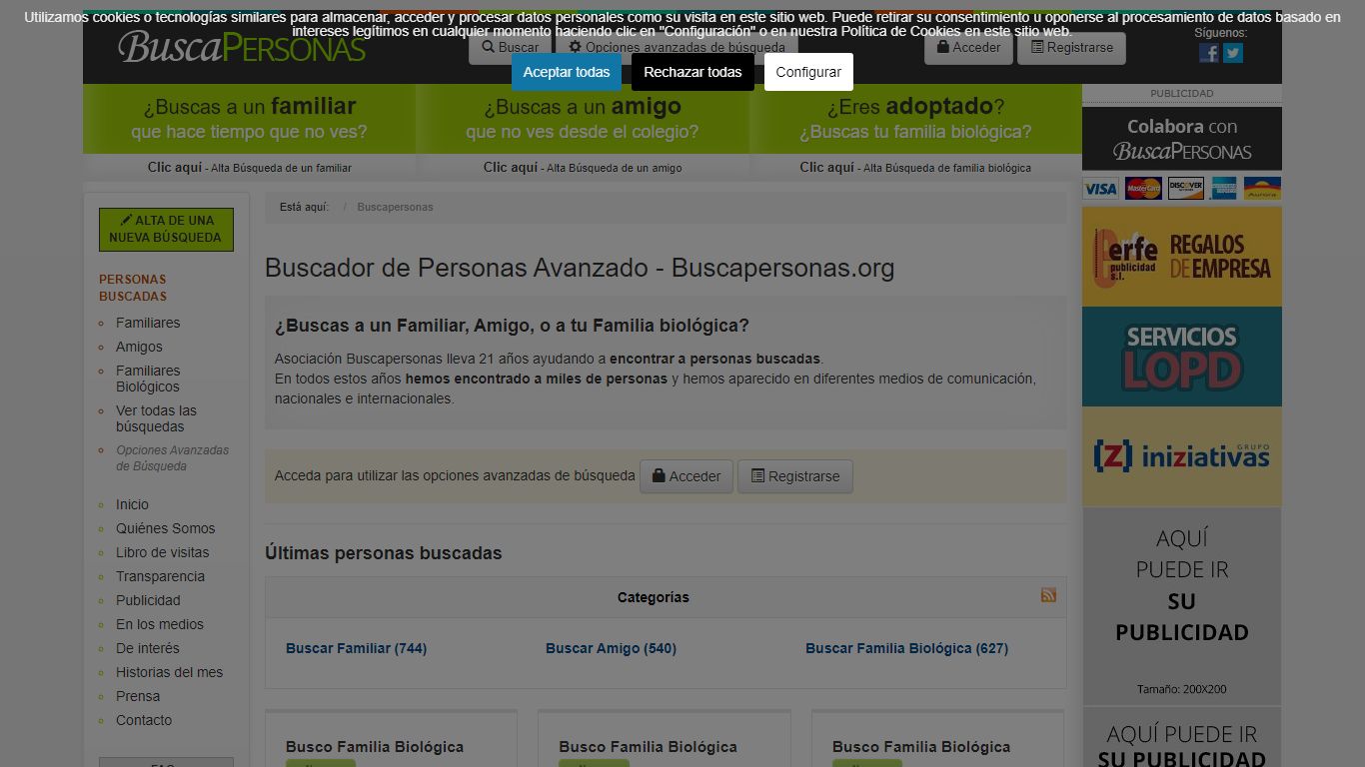The width and height of the screenshot is (1365, 767).
Task: Open the Twitter icon under Síguenos
Action: click(x=1233, y=53)
